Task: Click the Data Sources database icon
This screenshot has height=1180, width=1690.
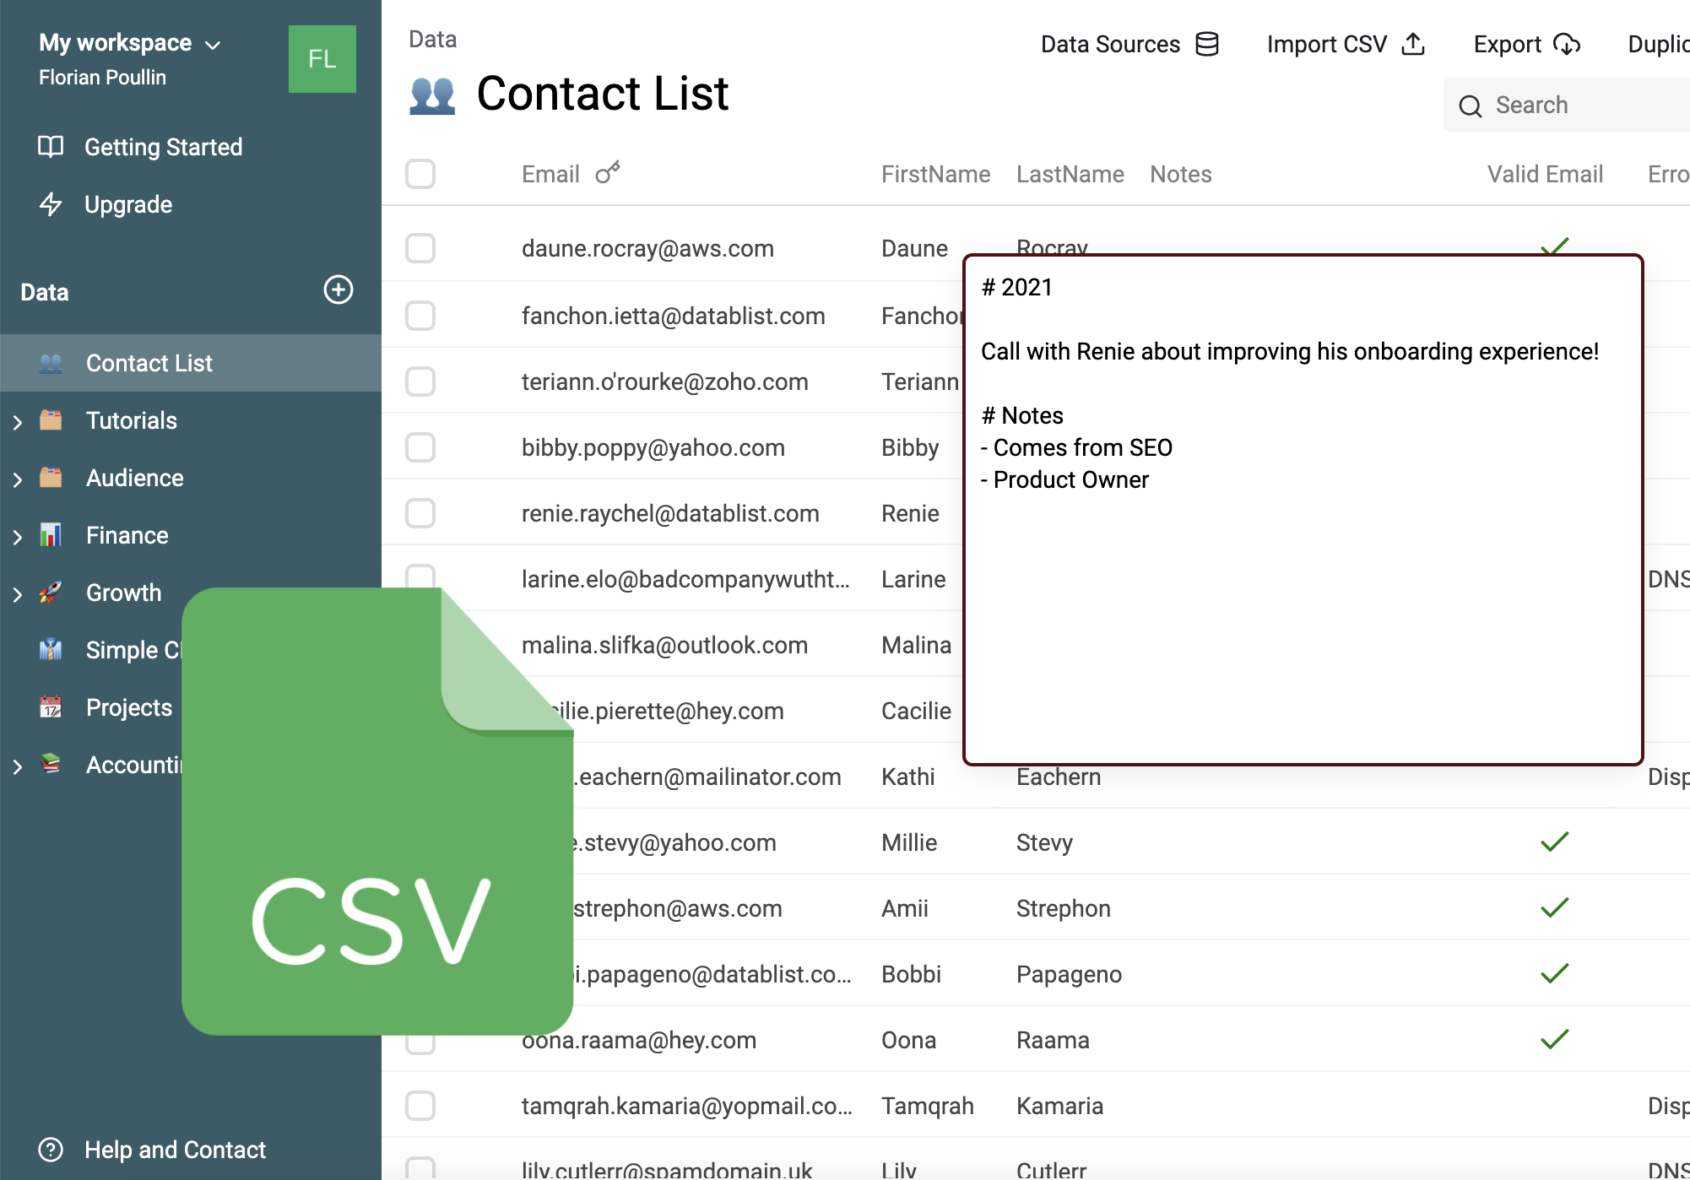Action: tap(1207, 44)
